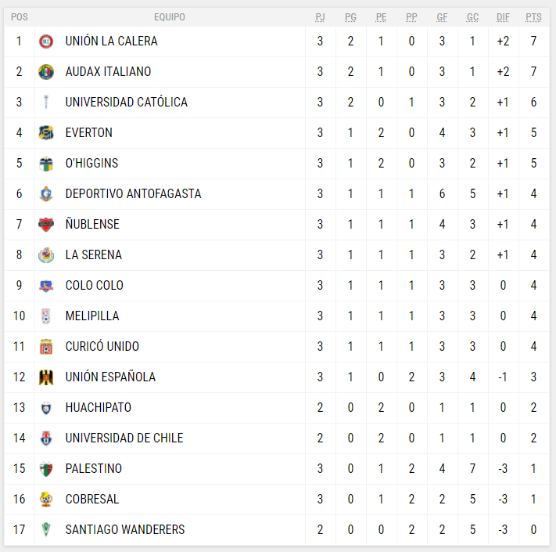Click the Santiago Wanderers crest icon
Image resolution: width=556 pixels, height=552 pixels.
coord(46,529)
